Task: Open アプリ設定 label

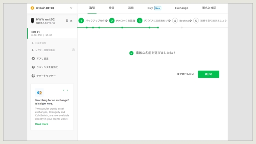Action: pos(42,59)
